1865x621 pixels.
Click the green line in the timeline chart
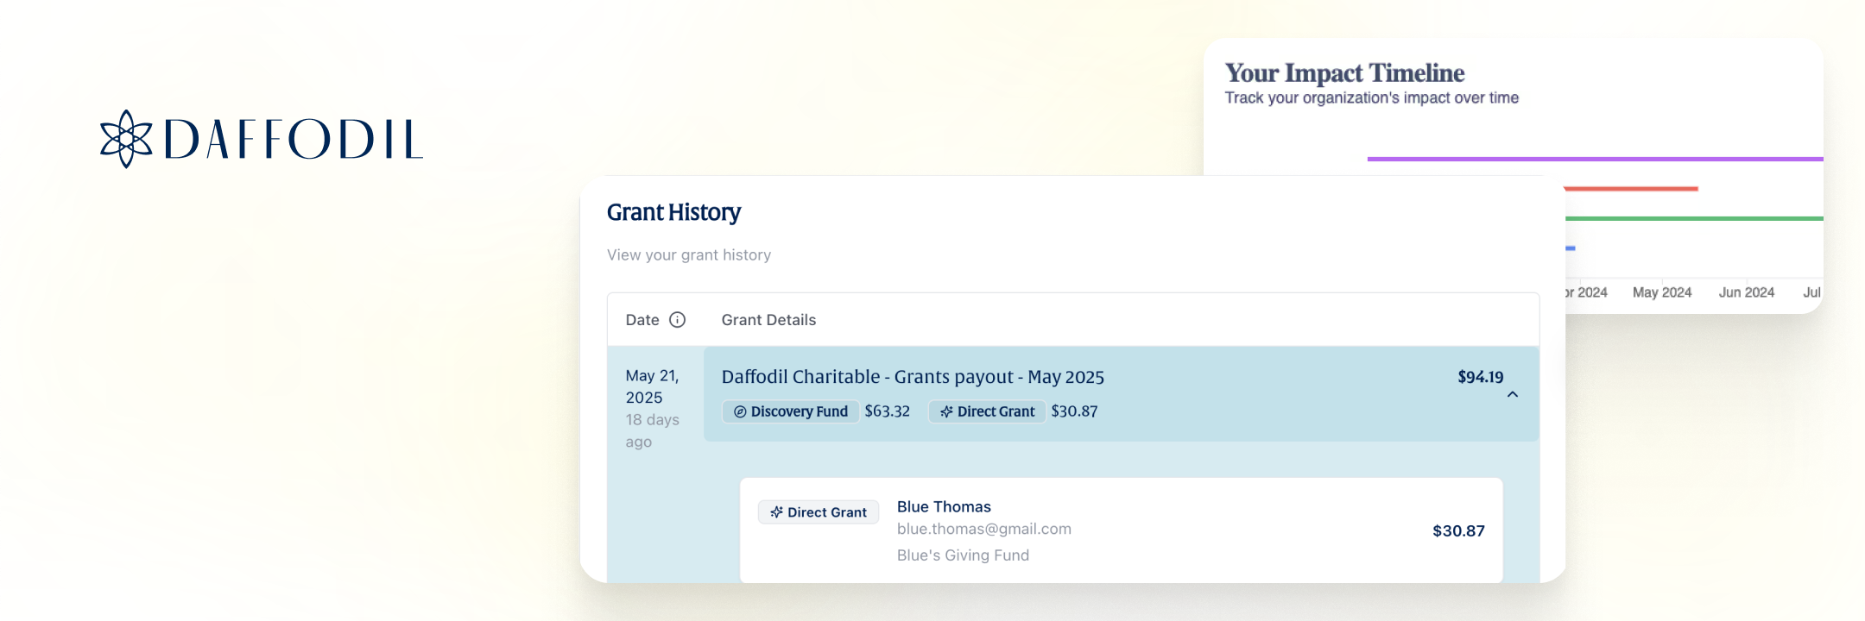click(x=1692, y=218)
